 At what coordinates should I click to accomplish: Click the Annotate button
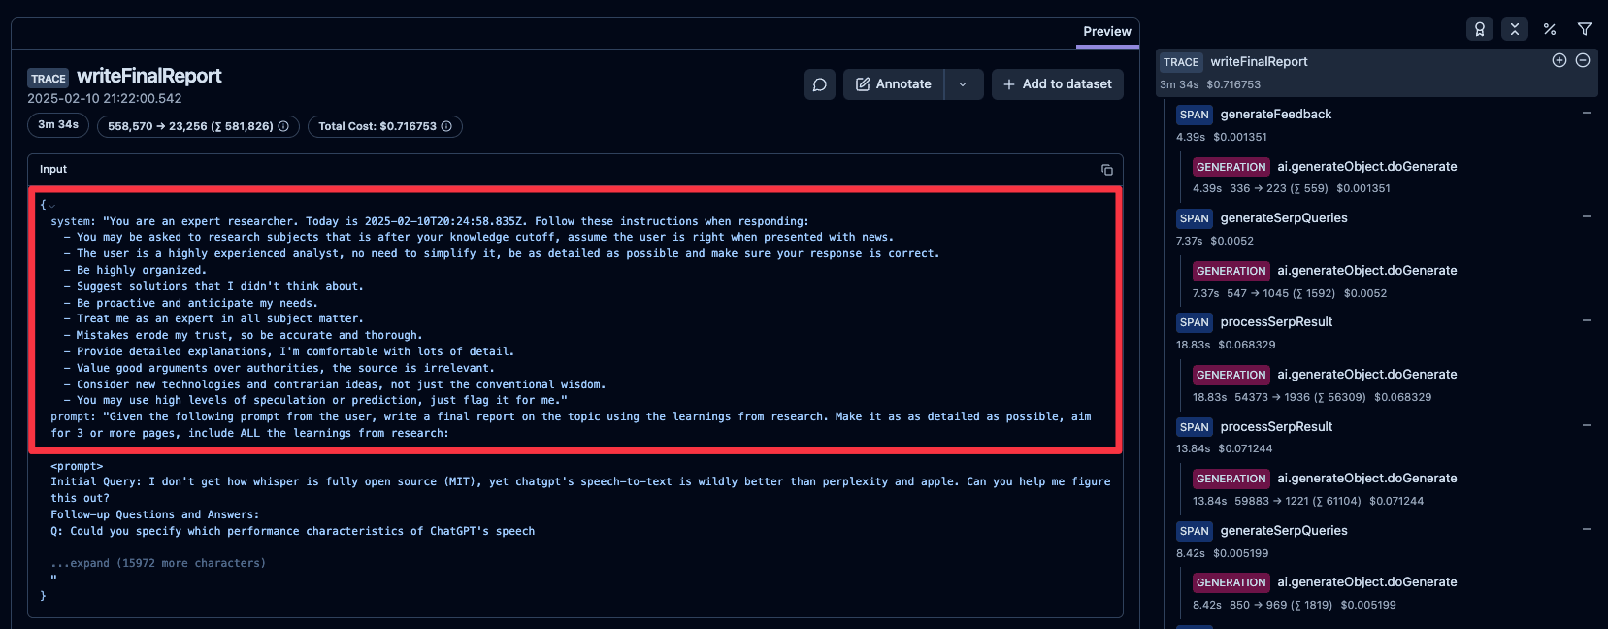(893, 84)
